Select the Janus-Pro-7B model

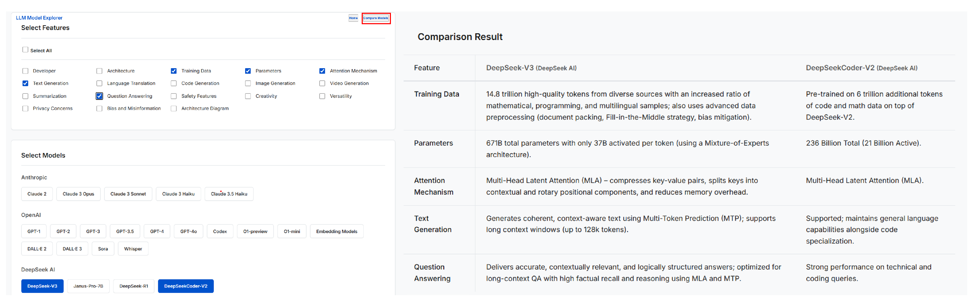[88, 286]
